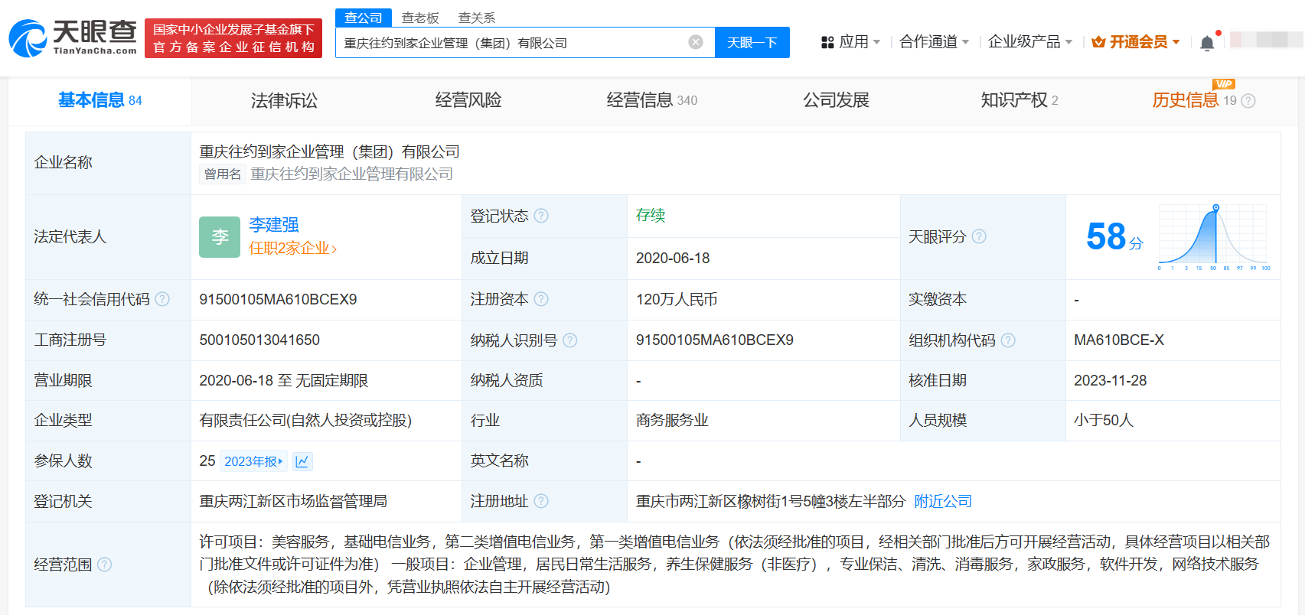Open the 经营信息 tab
This screenshot has height=615, width=1305.
coord(652,100)
